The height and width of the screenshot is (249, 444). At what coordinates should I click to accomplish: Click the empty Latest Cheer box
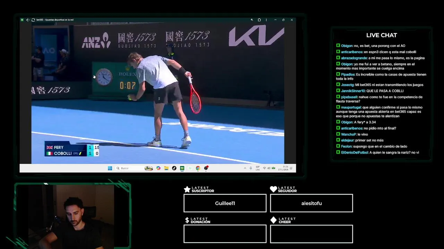(x=311, y=234)
